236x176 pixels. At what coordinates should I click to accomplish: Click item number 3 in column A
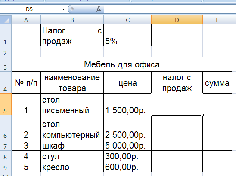26,145
